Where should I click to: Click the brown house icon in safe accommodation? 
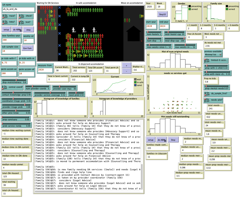[x=68, y=10]
